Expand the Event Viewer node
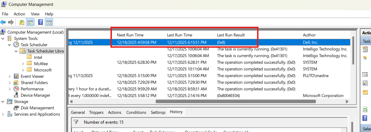This screenshot has height=132, width=371. pos(10,76)
